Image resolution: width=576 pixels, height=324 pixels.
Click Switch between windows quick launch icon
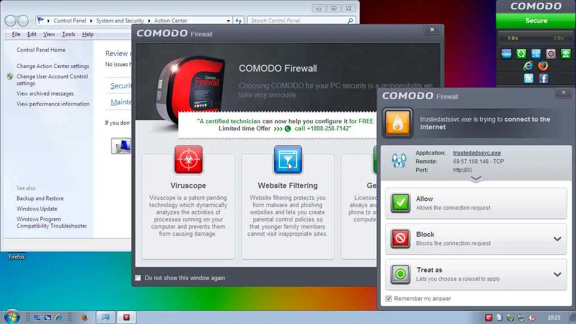pos(47,317)
